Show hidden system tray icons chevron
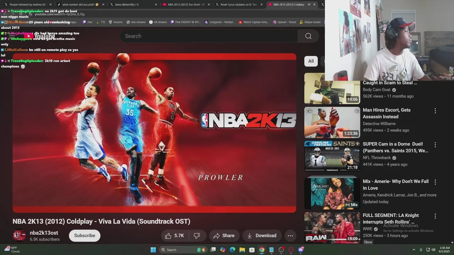Screen dimensions: 454x255 (x=414, y=250)
